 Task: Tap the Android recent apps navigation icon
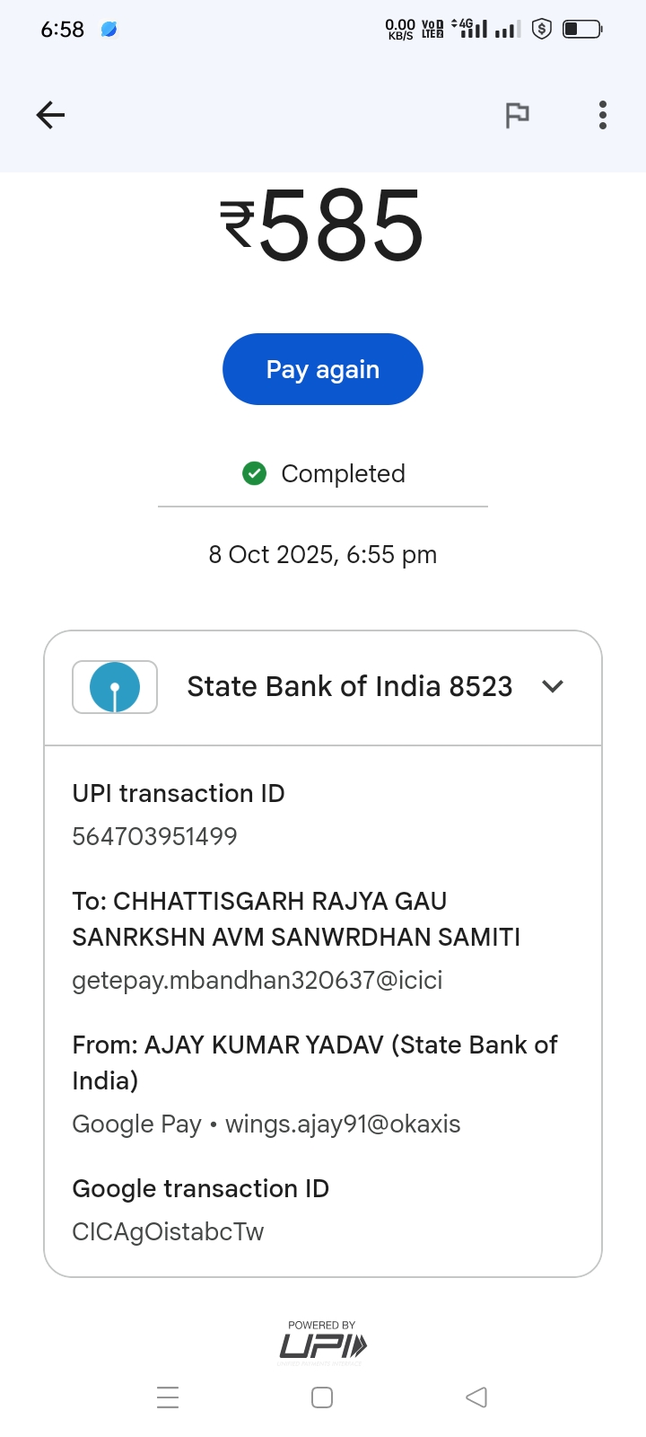[168, 1397]
